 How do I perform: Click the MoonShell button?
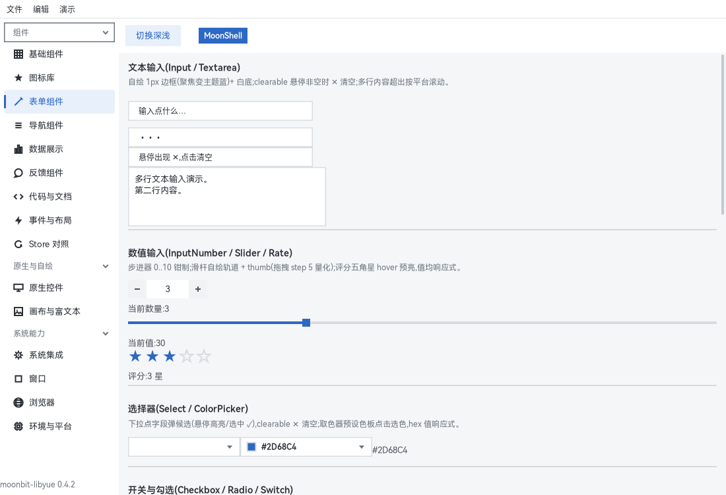coord(222,36)
